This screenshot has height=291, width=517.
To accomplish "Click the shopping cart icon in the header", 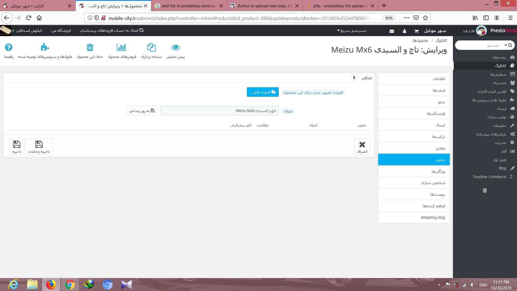I will pyautogui.click(x=416, y=31).
